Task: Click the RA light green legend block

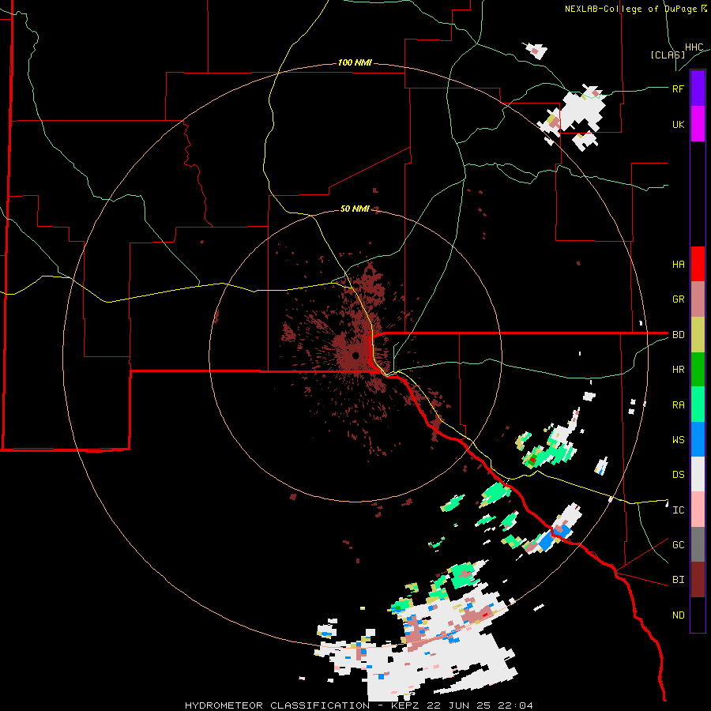Action: 698,404
